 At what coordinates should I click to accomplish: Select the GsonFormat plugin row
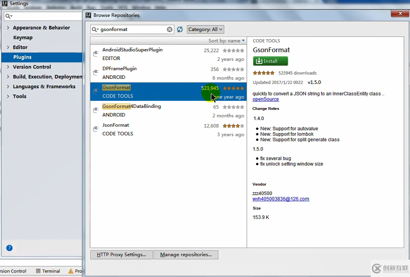(168, 92)
